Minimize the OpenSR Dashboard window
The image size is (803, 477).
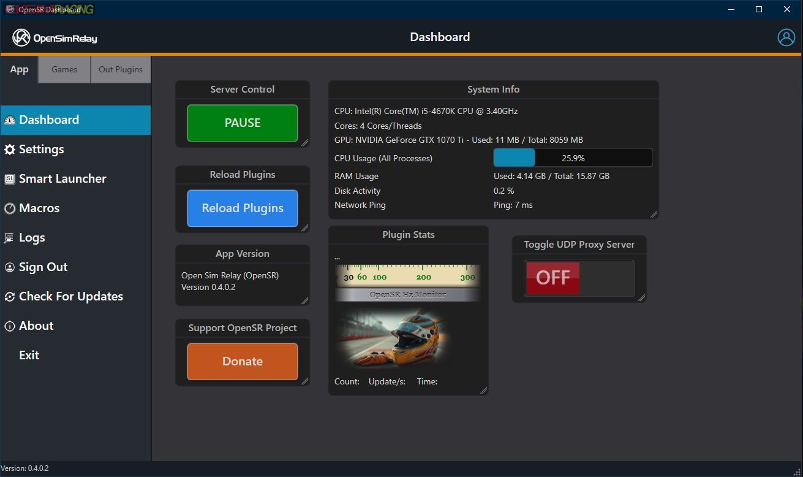point(731,9)
